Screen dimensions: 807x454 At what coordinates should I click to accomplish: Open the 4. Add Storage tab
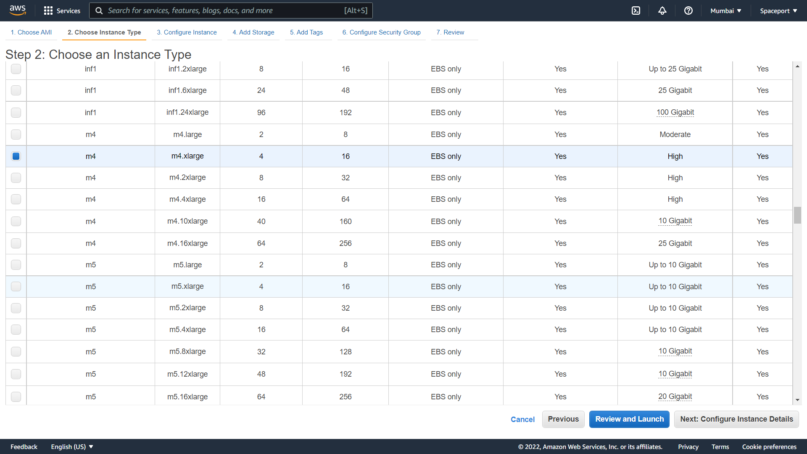pyautogui.click(x=253, y=32)
